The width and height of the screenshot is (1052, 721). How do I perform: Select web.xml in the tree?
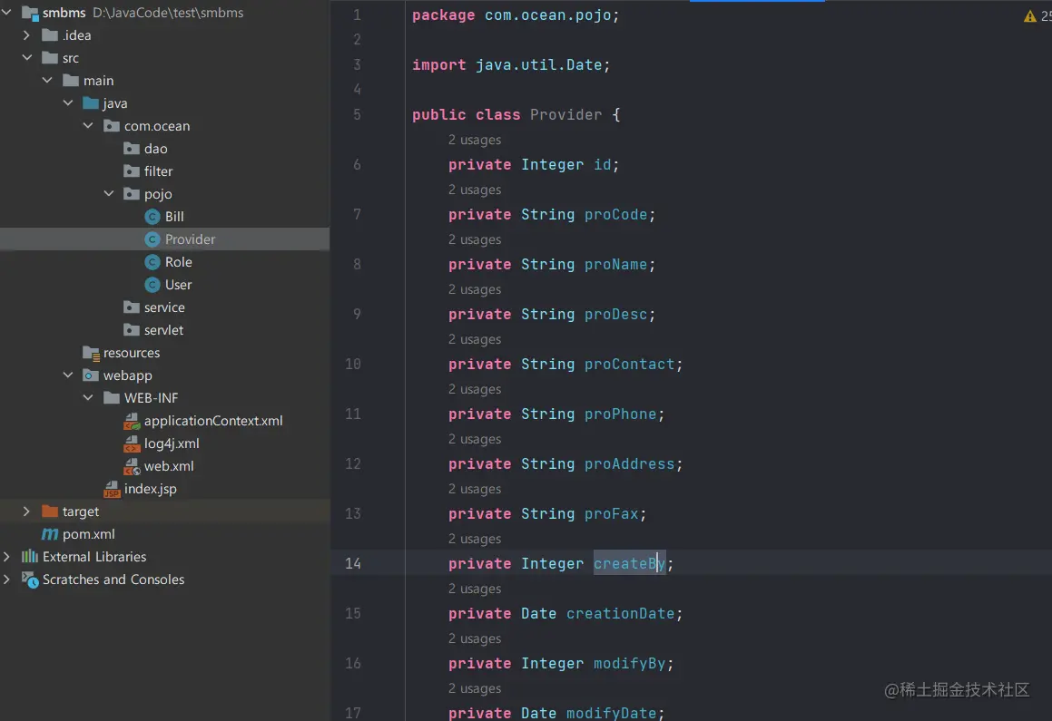click(169, 466)
